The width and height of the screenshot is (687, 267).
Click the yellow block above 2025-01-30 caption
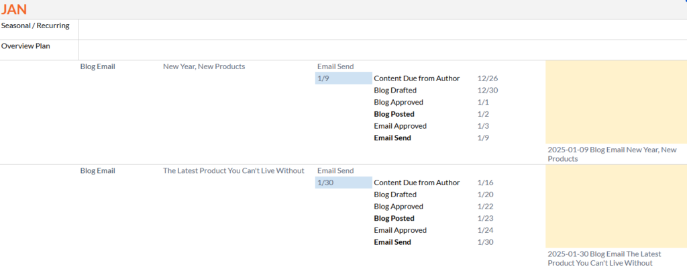pos(616,207)
